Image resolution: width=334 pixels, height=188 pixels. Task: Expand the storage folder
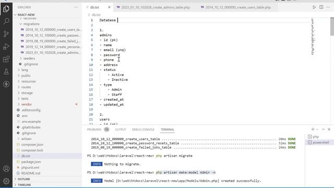pyautogui.click(x=27, y=93)
